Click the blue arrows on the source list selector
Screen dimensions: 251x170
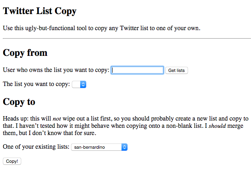tap(83, 84)
